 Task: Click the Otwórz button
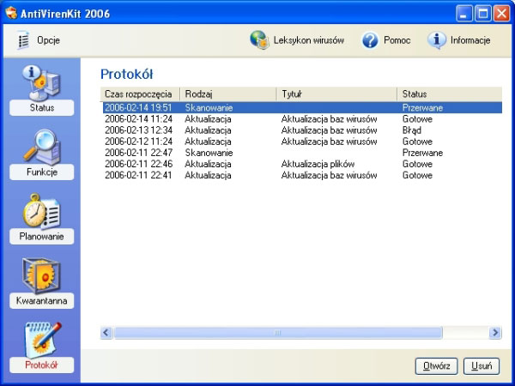coord(437,366)
